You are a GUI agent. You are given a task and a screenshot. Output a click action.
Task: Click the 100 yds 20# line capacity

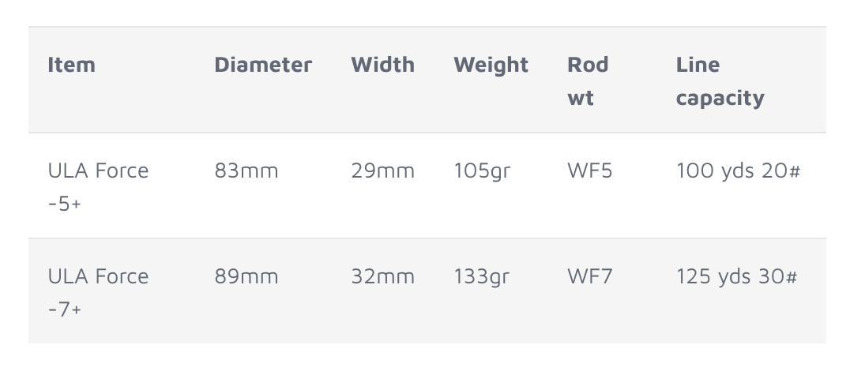pos(739,171)
